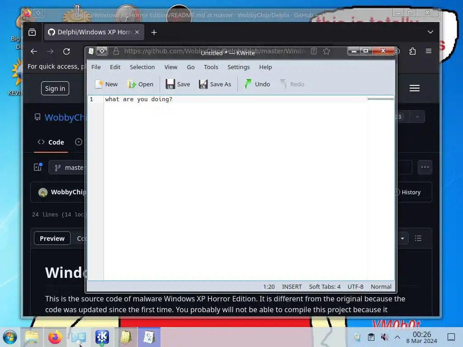Viewport: 463px width, 347px height.
Task: Open the Help menu
Action: point(265,67)
